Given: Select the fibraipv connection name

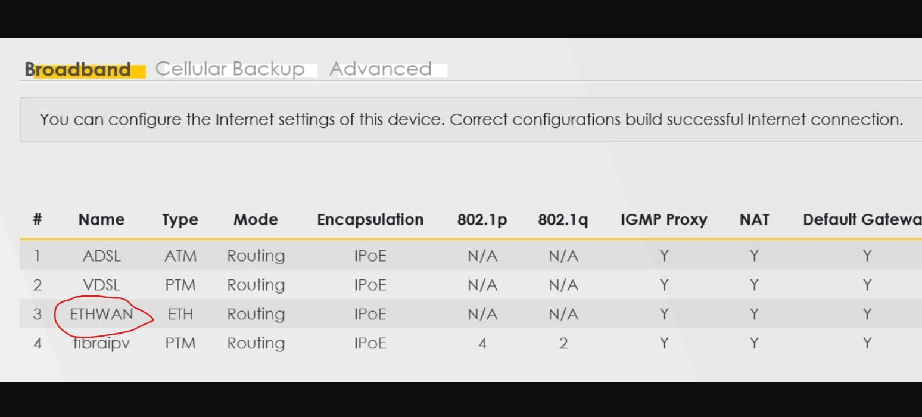Looking at the screenshot, I should (102, 343).
